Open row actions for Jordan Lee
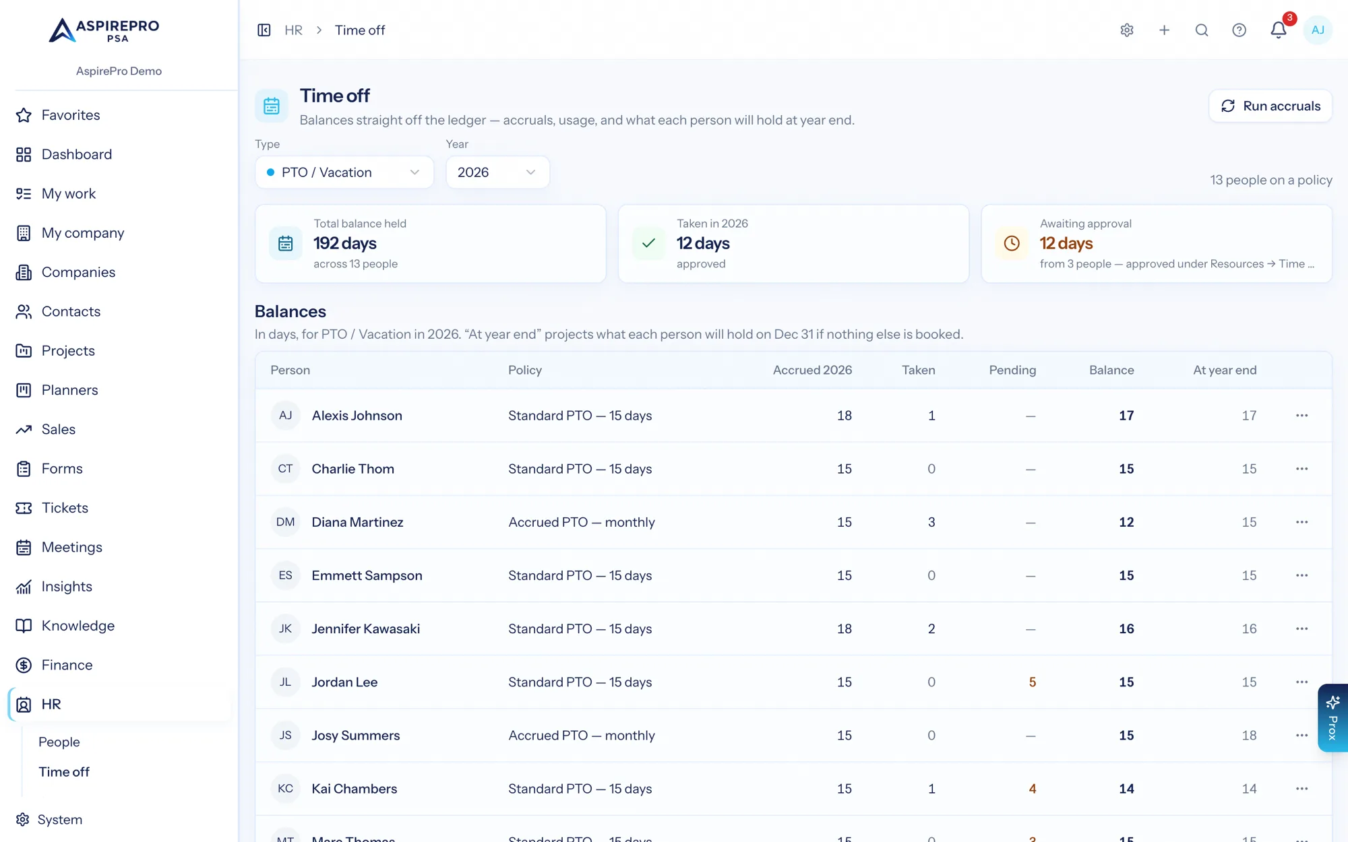 pyautogui.click(x=1301, y=682)
